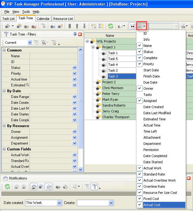Collapse the Project 1 tree node
This screenshot has height=211, width=193.
[93, 47]
